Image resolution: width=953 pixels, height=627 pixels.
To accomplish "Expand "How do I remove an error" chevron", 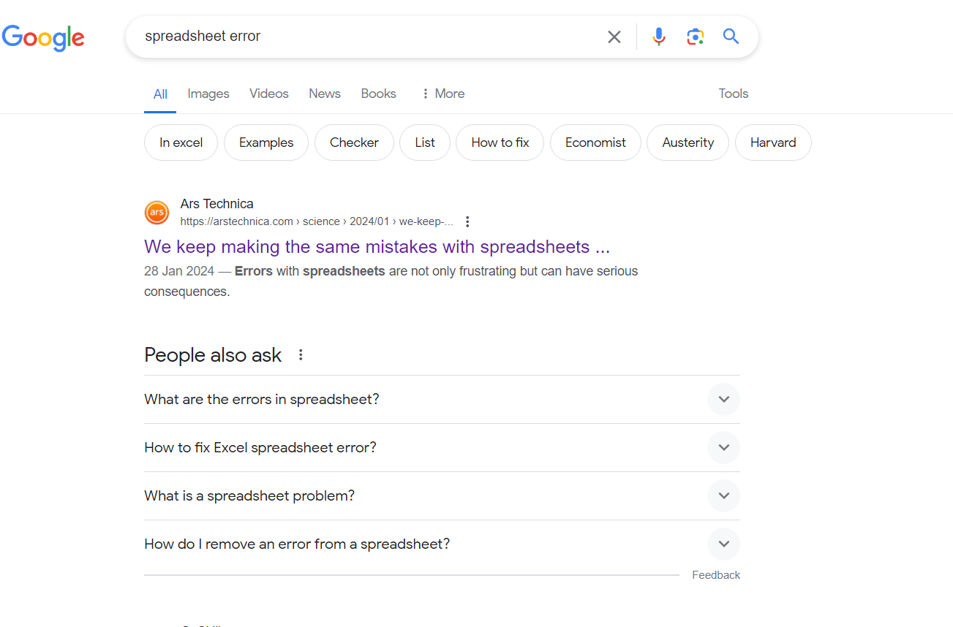I will [x=724, y=544].
